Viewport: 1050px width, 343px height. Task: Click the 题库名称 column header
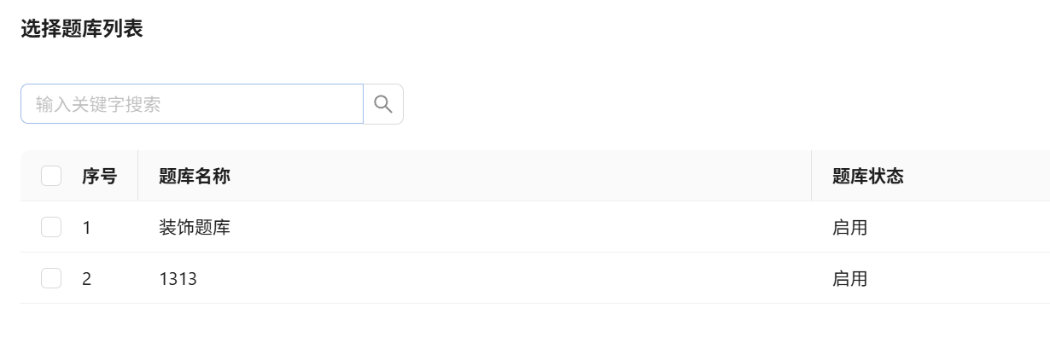click(195, 177)
